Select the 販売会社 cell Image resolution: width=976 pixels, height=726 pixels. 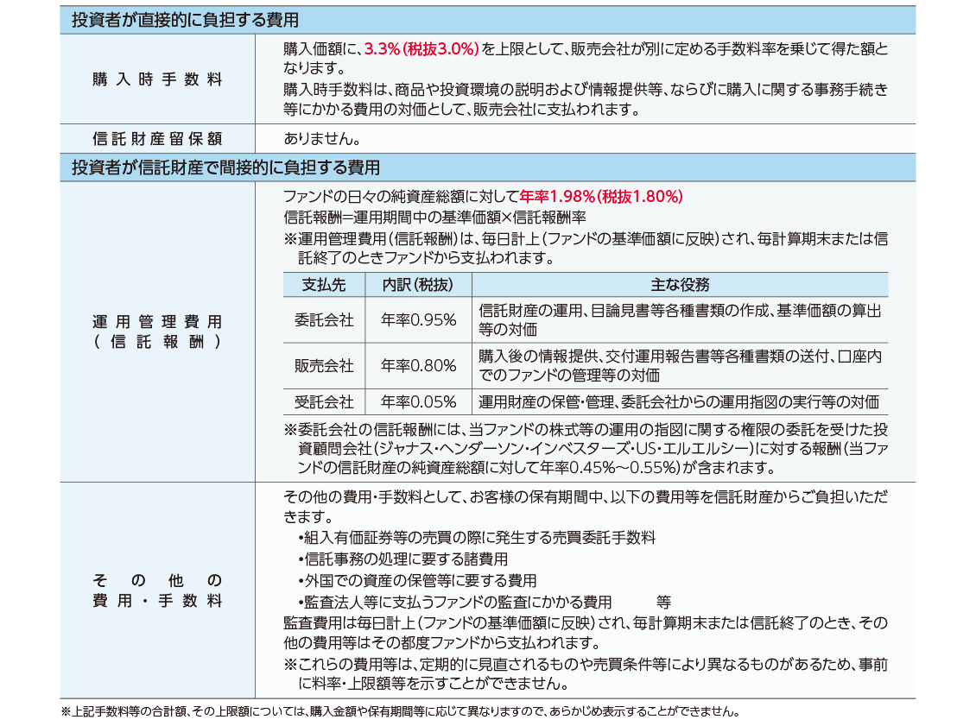pos(324,366)
